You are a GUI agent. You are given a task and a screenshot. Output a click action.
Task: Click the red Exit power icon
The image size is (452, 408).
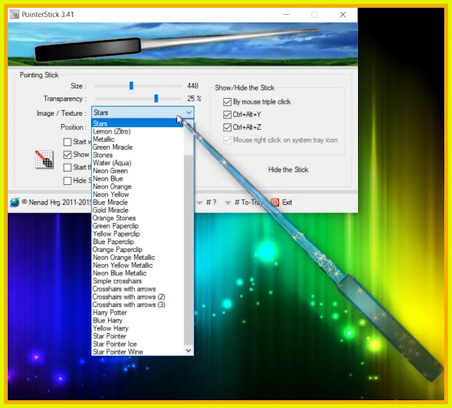tap(275, 203)
